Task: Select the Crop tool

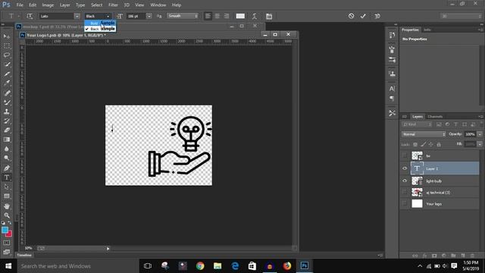Action: 7,74
